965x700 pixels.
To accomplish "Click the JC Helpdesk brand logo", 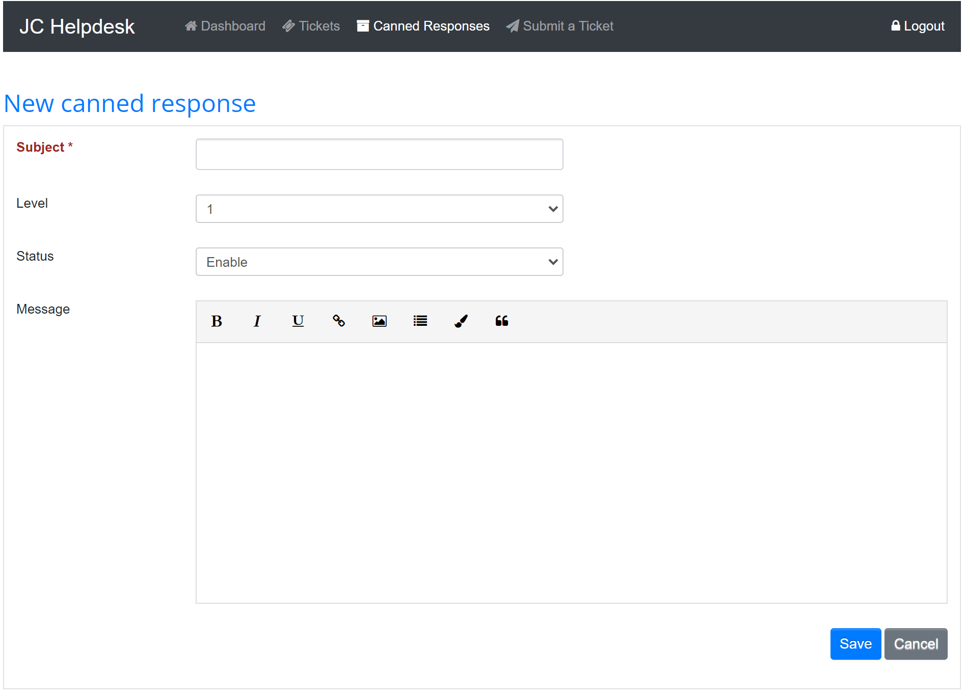I will click(77, 26).
